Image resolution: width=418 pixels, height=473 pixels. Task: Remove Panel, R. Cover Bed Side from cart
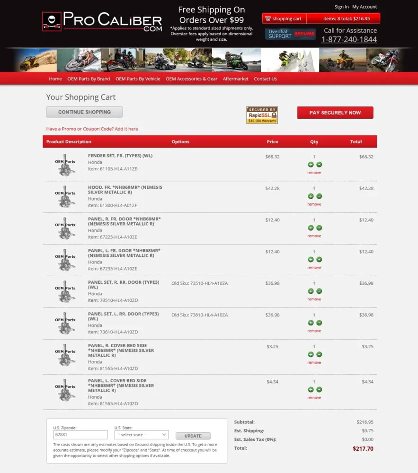coord(314,363)
